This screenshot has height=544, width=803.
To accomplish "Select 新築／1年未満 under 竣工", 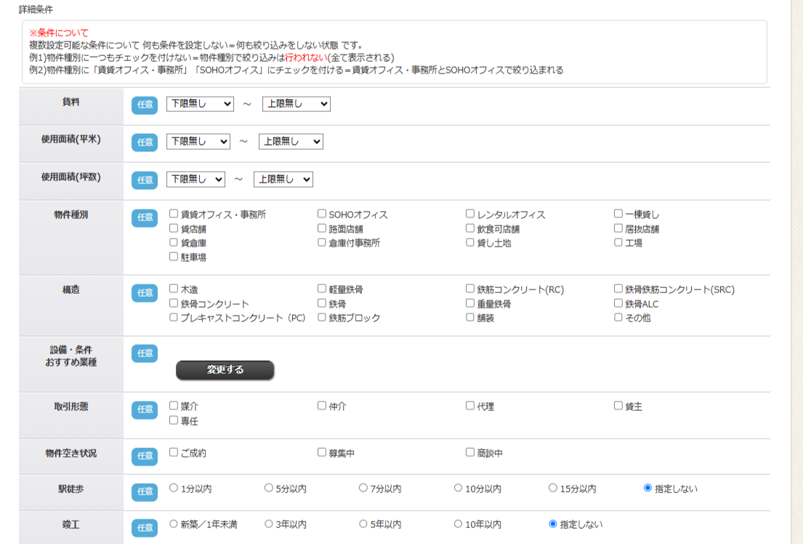I will 172,523.
